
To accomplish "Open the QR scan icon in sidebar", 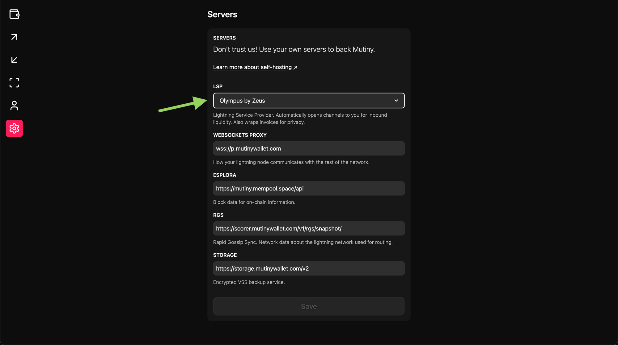I will click(14, 83).
